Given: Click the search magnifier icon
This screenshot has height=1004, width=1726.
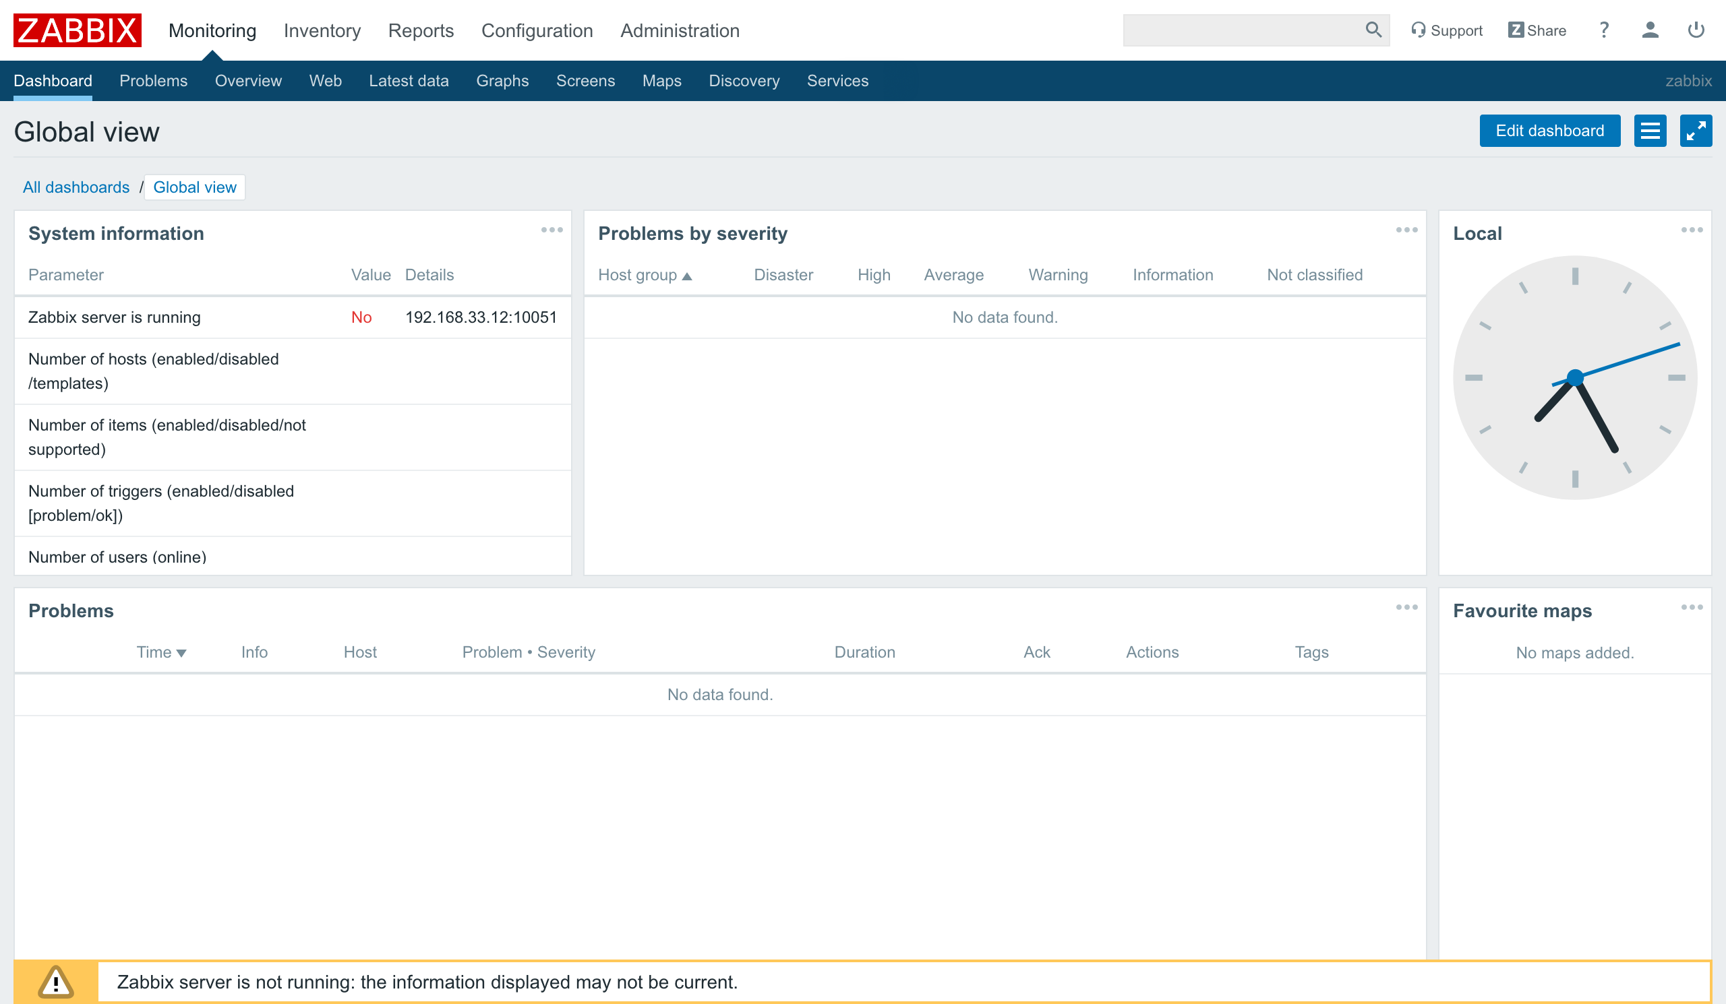Looking at the screenshot, I should coord(1373,30).
